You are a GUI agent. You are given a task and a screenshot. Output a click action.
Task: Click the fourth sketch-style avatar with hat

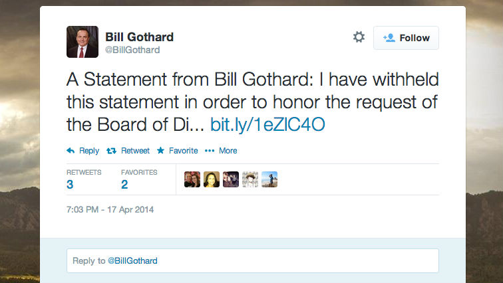pyautogui.click(x=250, y=179)
